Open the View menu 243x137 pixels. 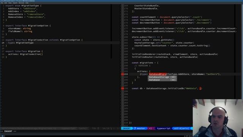click(10, 3)
